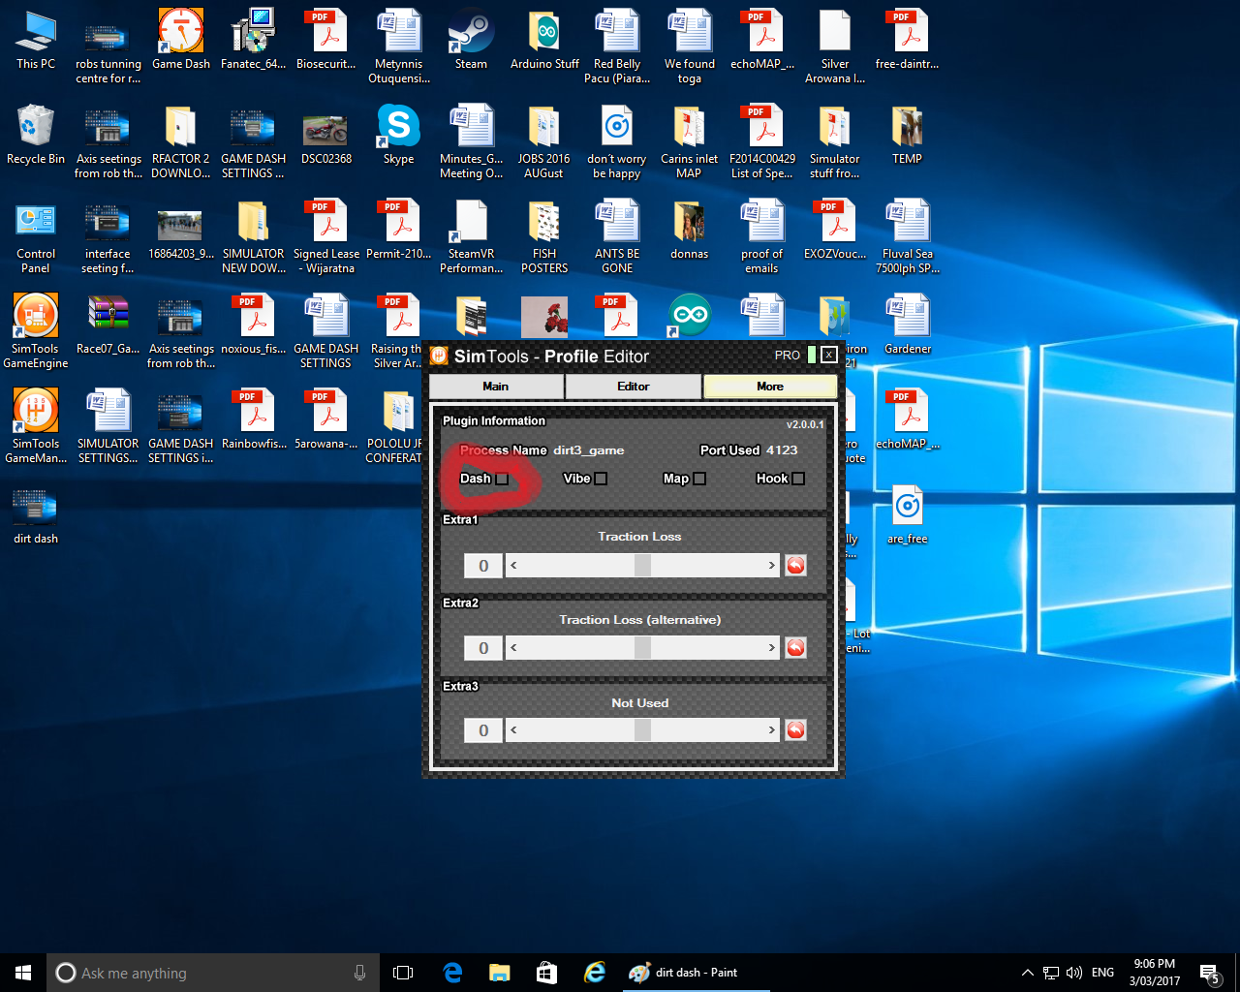Switch to dirt dash - Paint window
Viewport: 1240px width, 992px height.
click(x=694, y=973)
